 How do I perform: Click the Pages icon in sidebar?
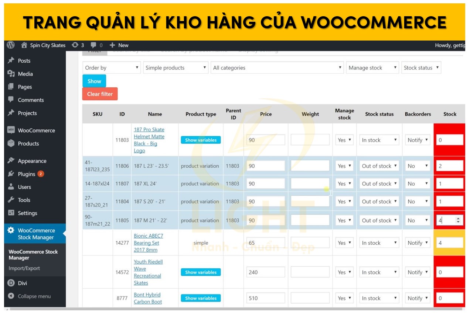pyautogui.click(x=11, y=87)
